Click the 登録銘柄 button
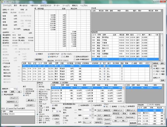The width and height of the screenshot is (167, 127). 133,123
